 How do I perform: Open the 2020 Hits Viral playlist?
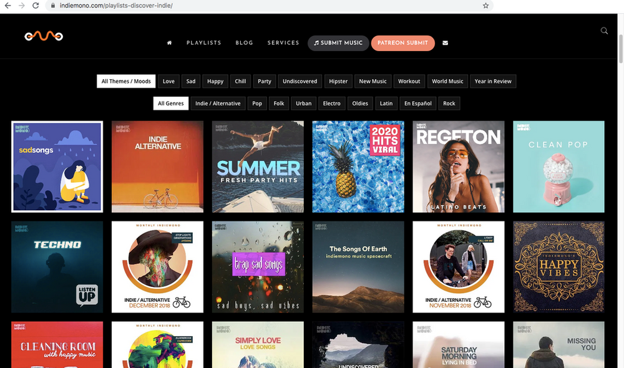(x=358, y=167)
